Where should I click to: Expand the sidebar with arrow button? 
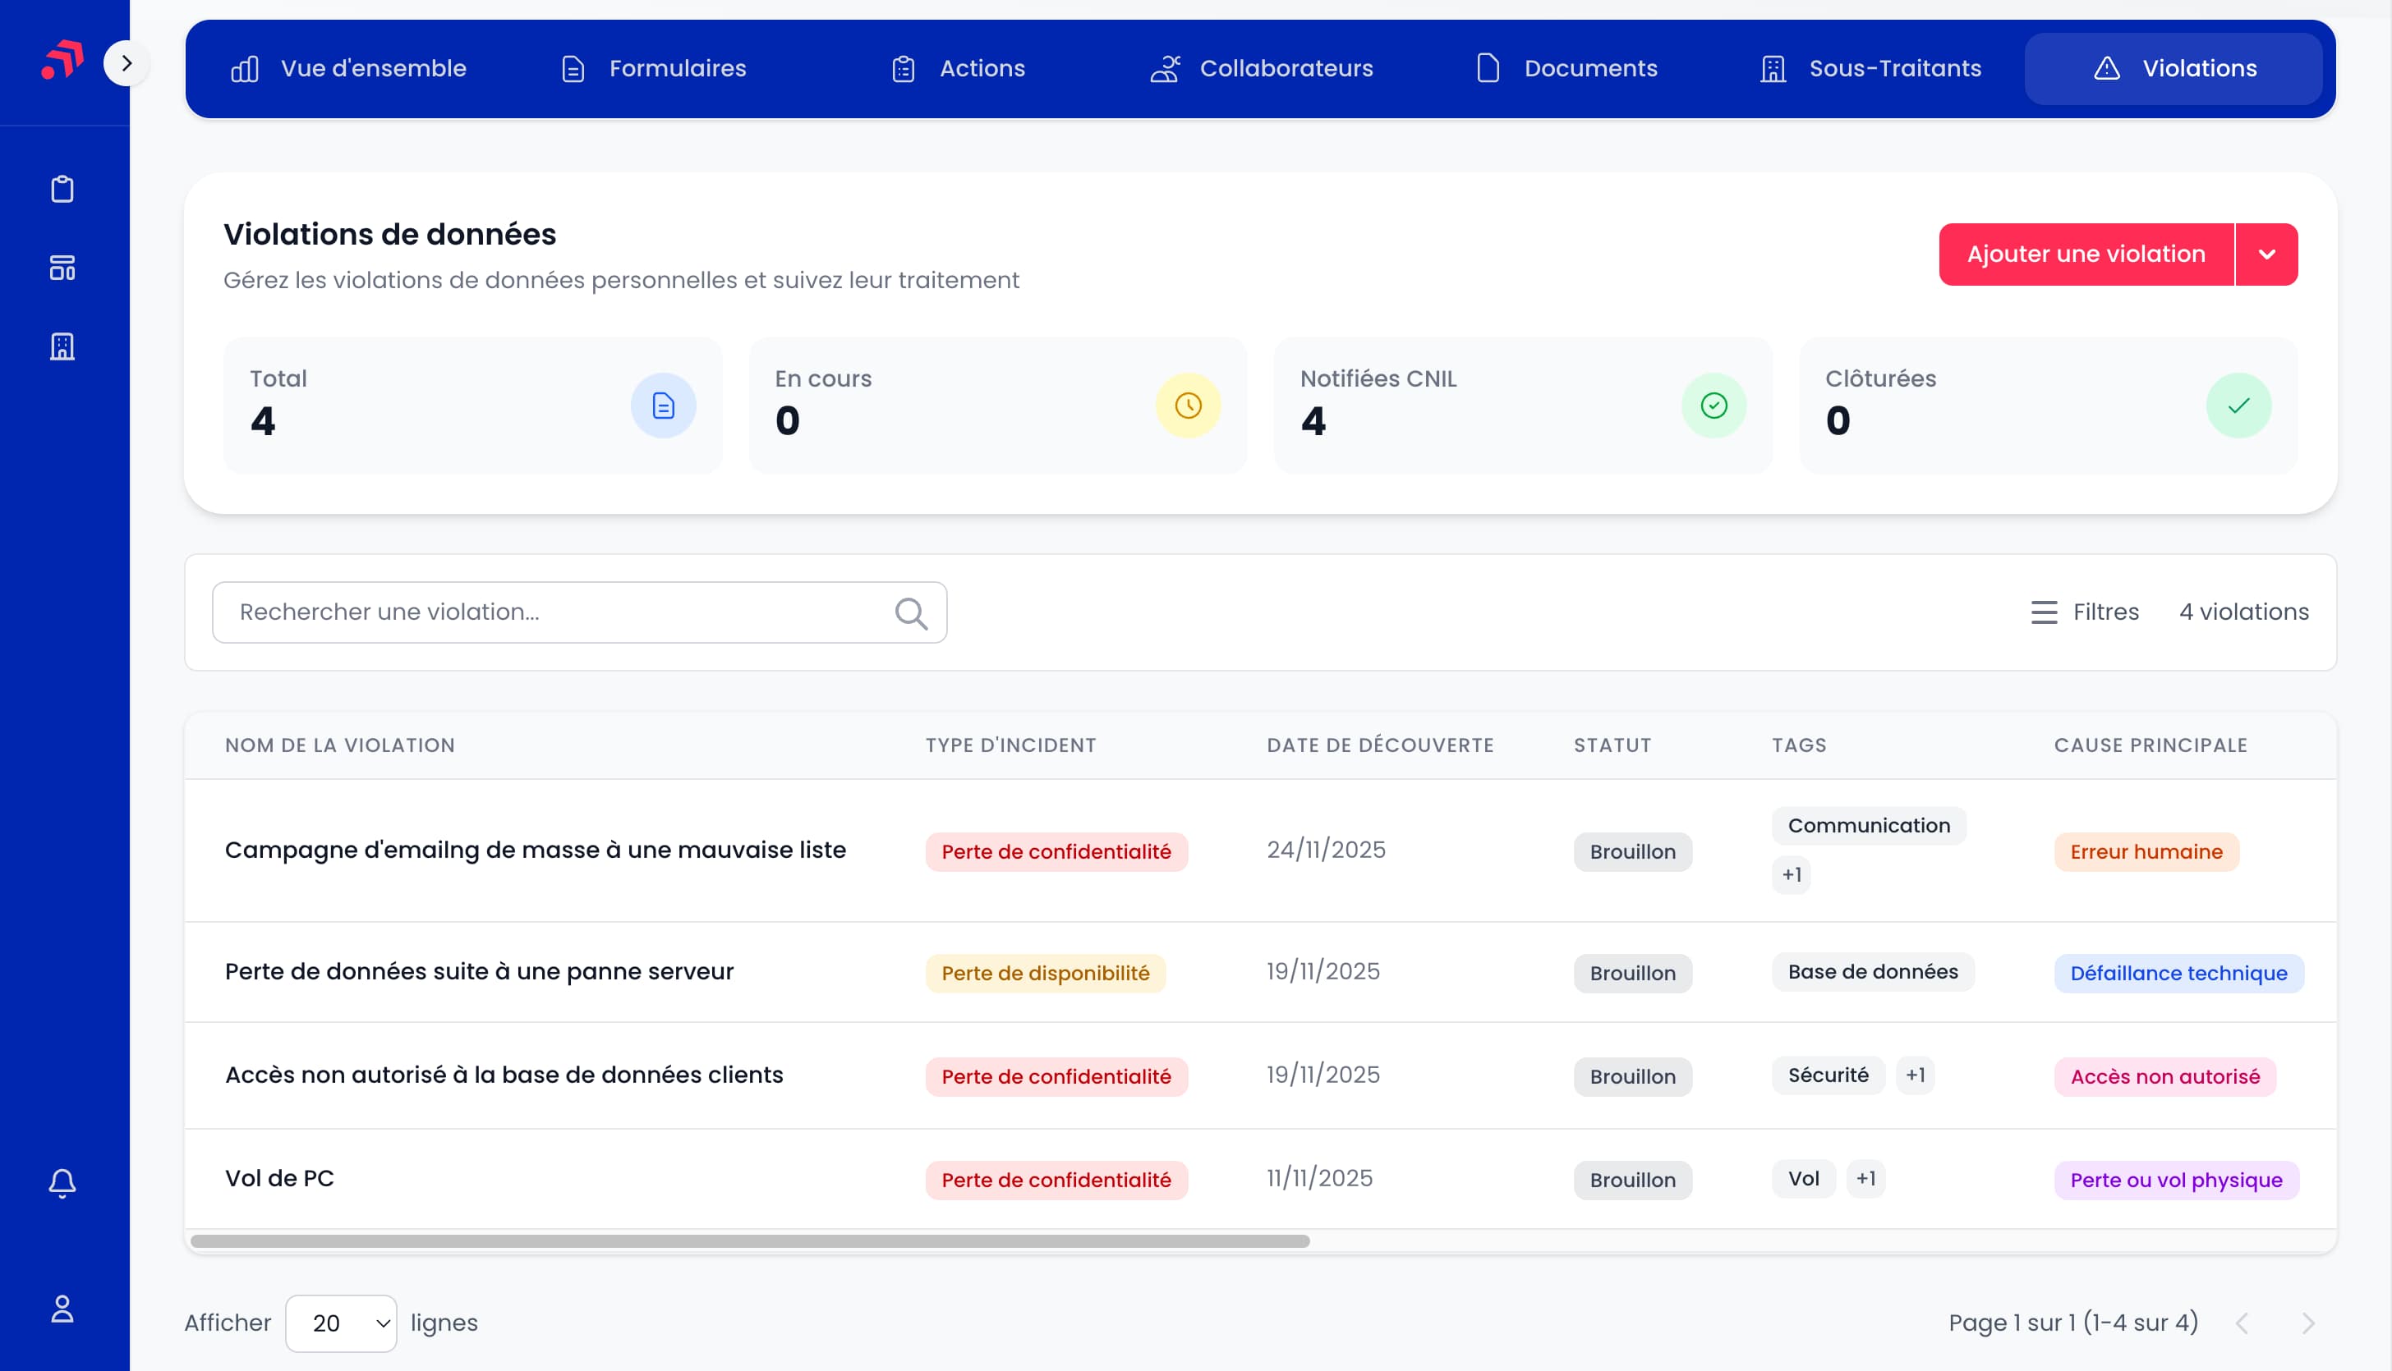[x=126, y=64]
